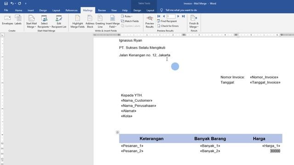This screenshot has width=294, height=165.
Task: Go to the previous record
Action: coord(164,16)
